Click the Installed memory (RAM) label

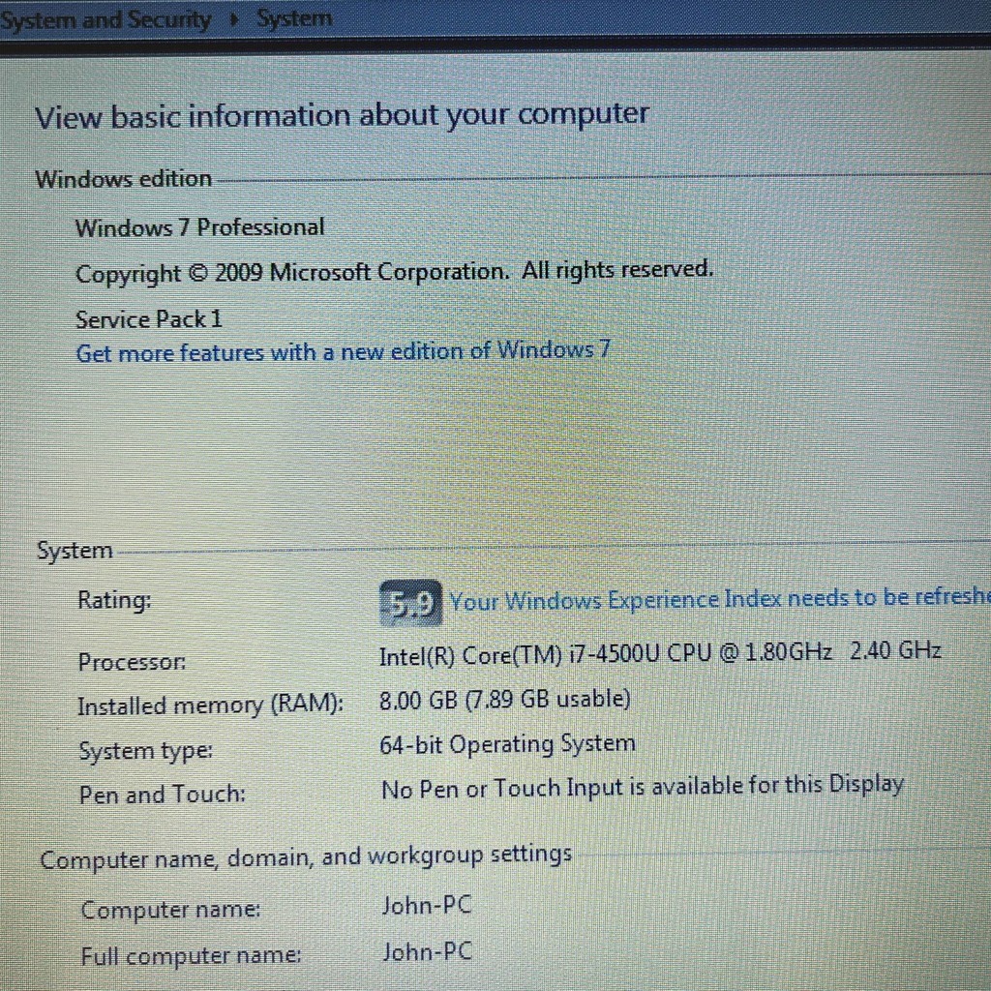tap(210, 706)
